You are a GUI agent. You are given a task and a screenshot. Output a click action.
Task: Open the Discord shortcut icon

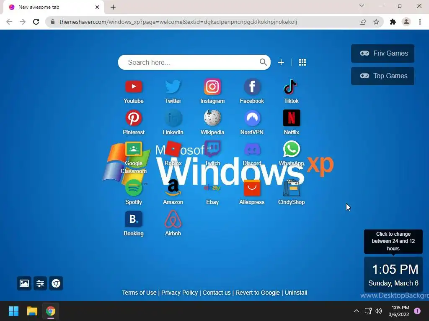click(252, 150)
